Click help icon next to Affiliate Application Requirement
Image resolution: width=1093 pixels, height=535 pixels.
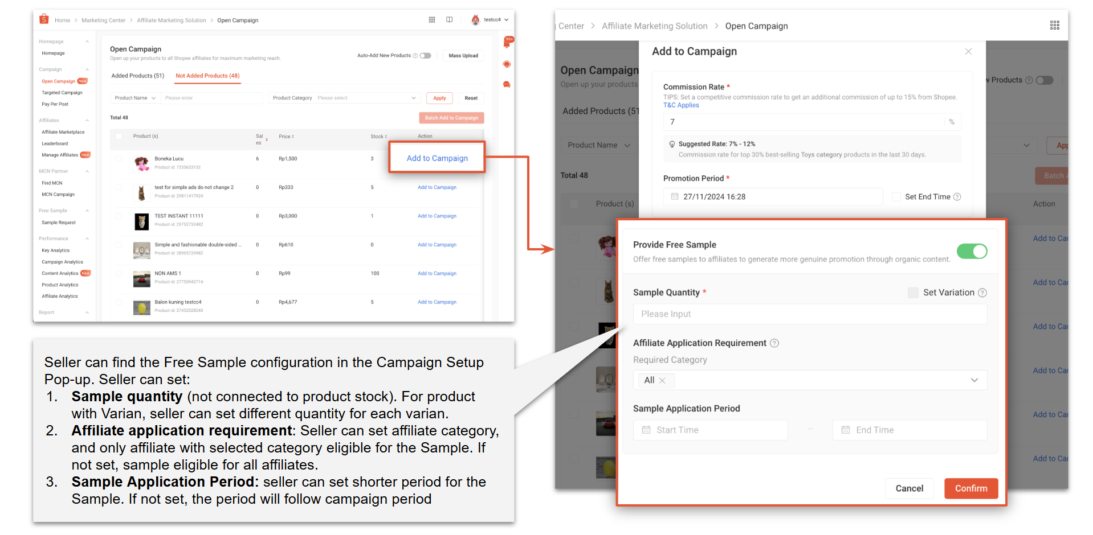(x=774, y=343)
